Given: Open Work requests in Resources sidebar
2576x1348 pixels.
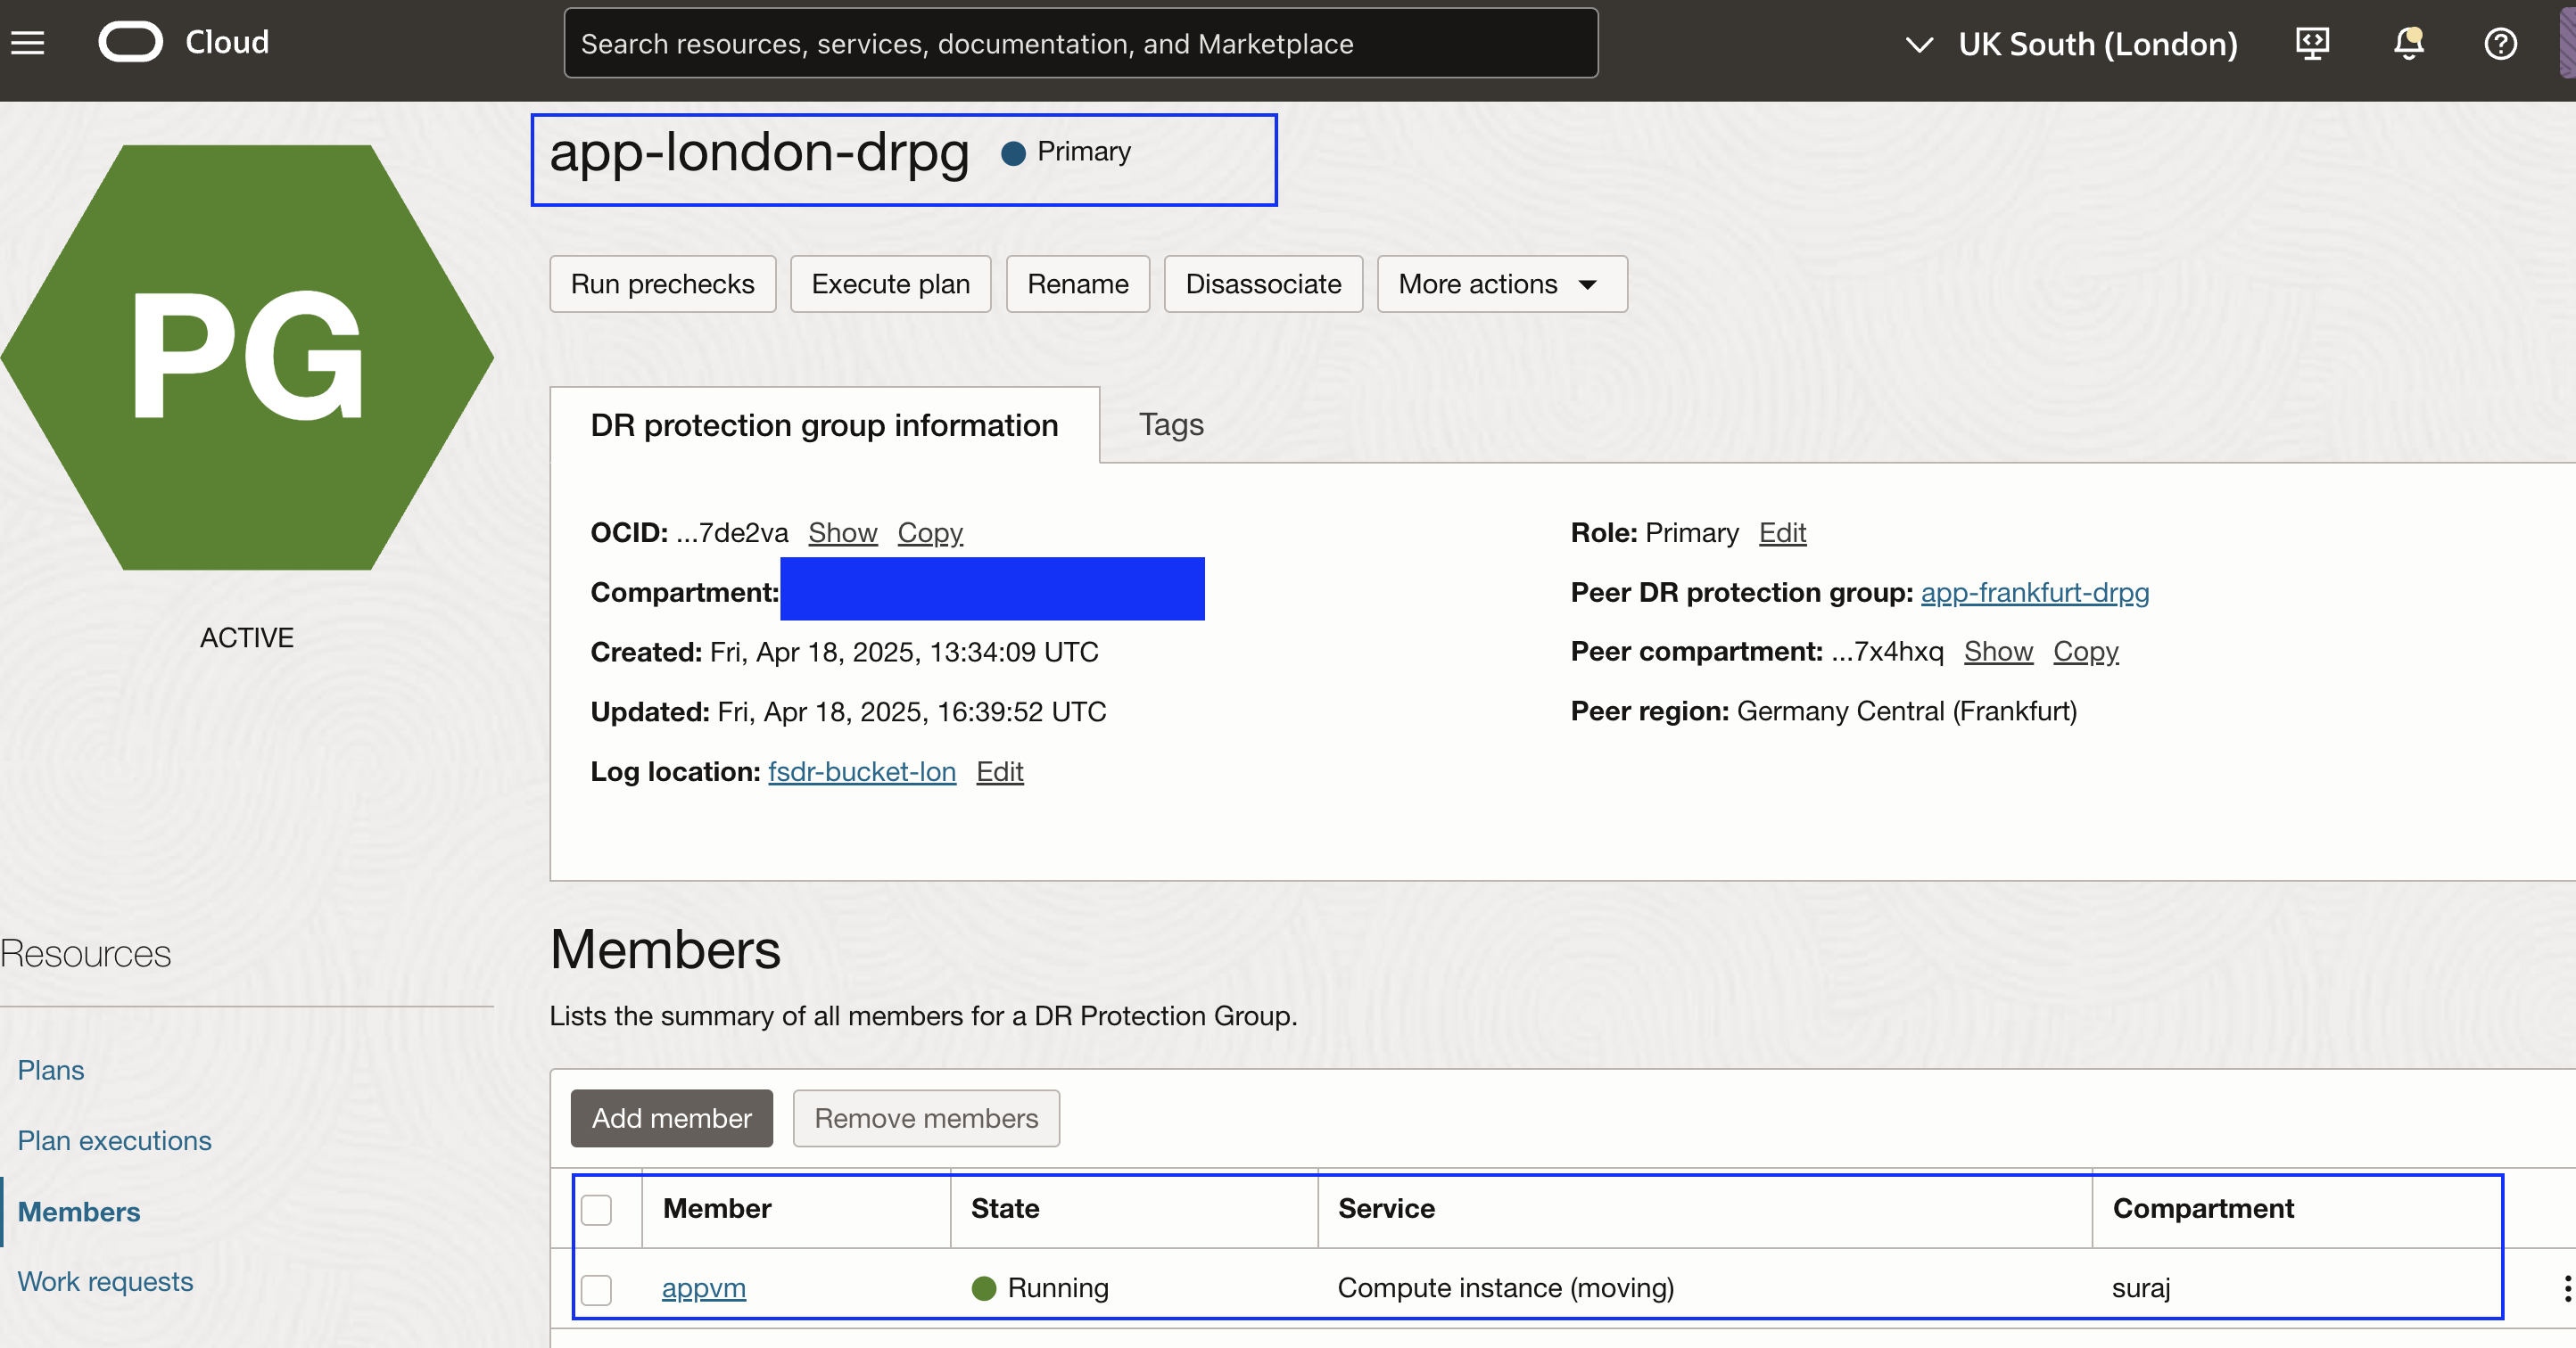Looking at the screenshot, I should click(105, 1281).
